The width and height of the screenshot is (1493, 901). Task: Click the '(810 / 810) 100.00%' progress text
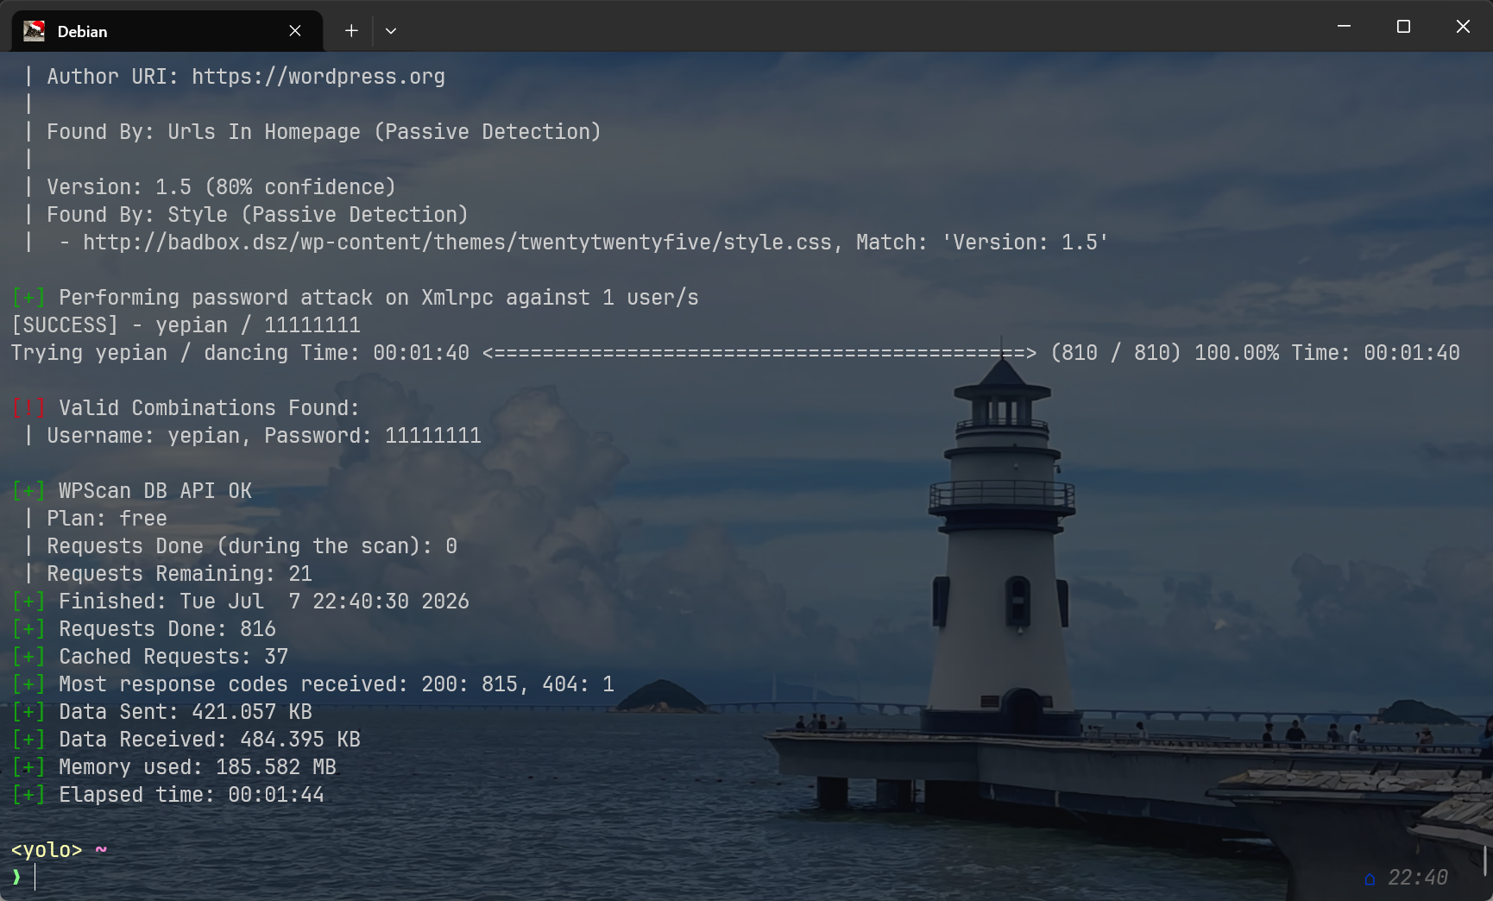point(1165,353)
